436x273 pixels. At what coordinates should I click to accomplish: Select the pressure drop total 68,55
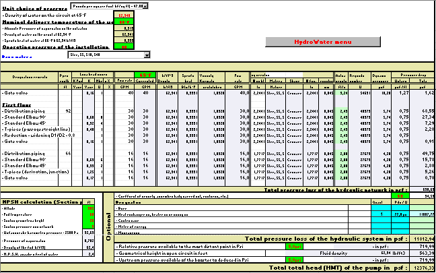pos(423,111)
